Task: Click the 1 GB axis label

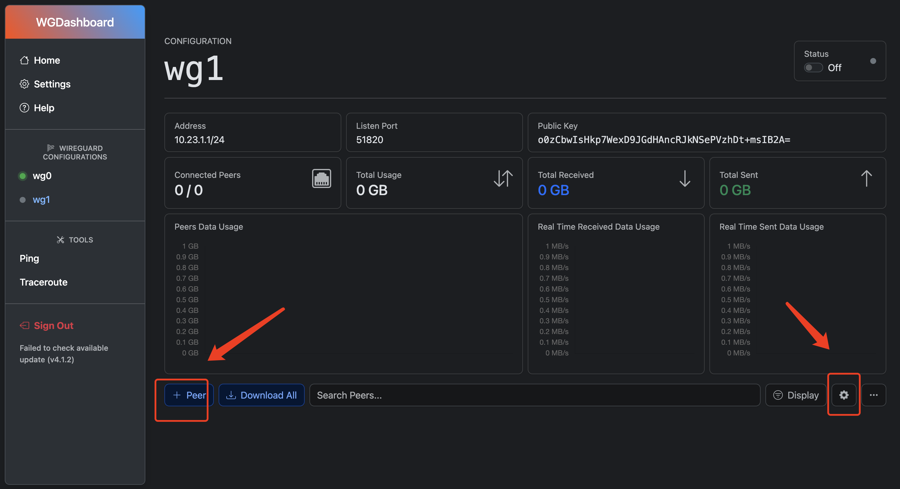Action: (x=190, y=246)
